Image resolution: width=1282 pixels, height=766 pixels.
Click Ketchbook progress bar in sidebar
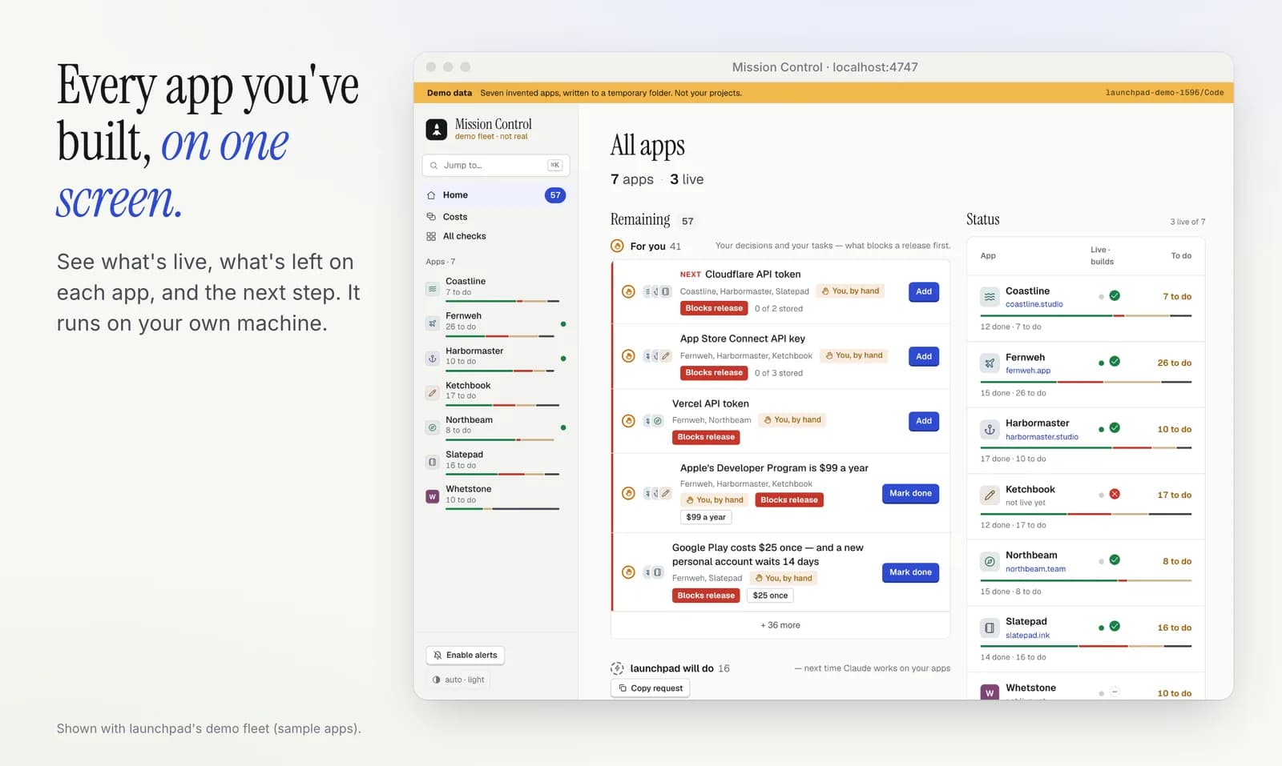click(502, 405)
